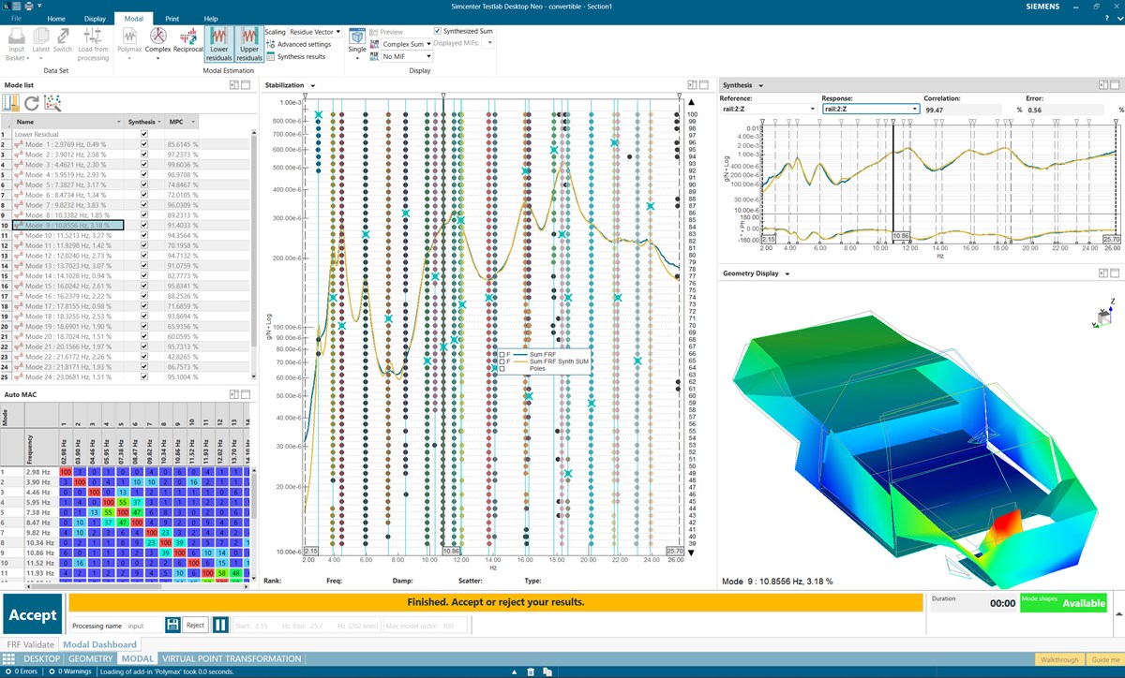
Task: Toggle the Upper residuals button
Action: pos(248,43)
